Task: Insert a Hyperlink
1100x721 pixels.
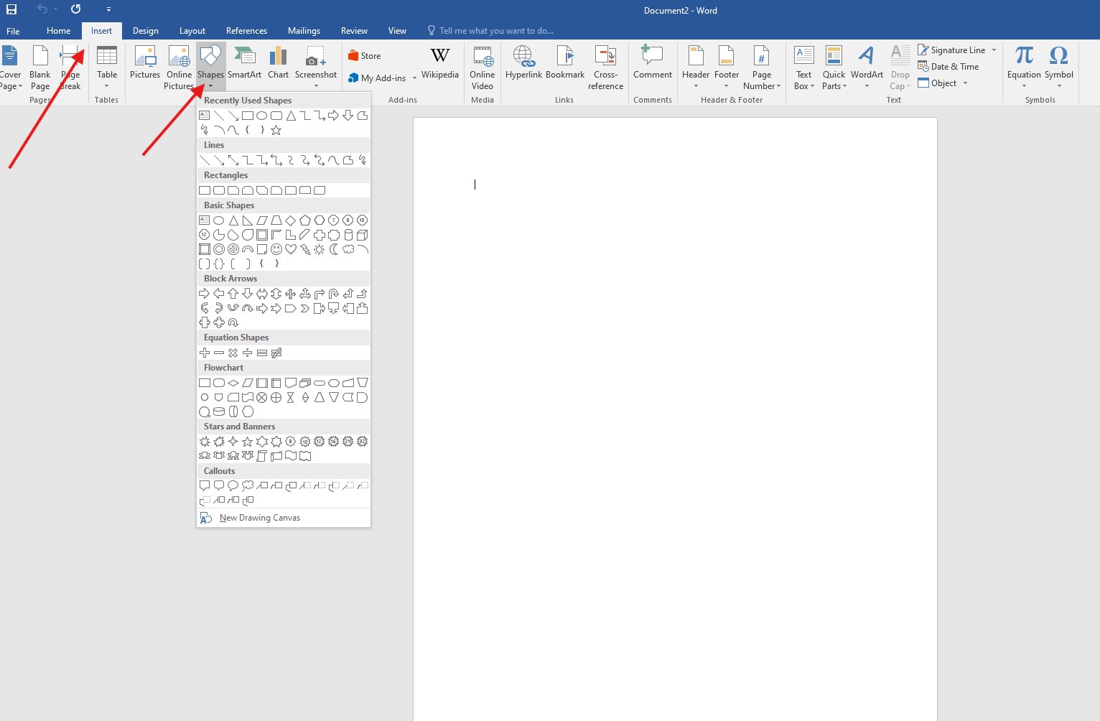Action: coord(523,63)
